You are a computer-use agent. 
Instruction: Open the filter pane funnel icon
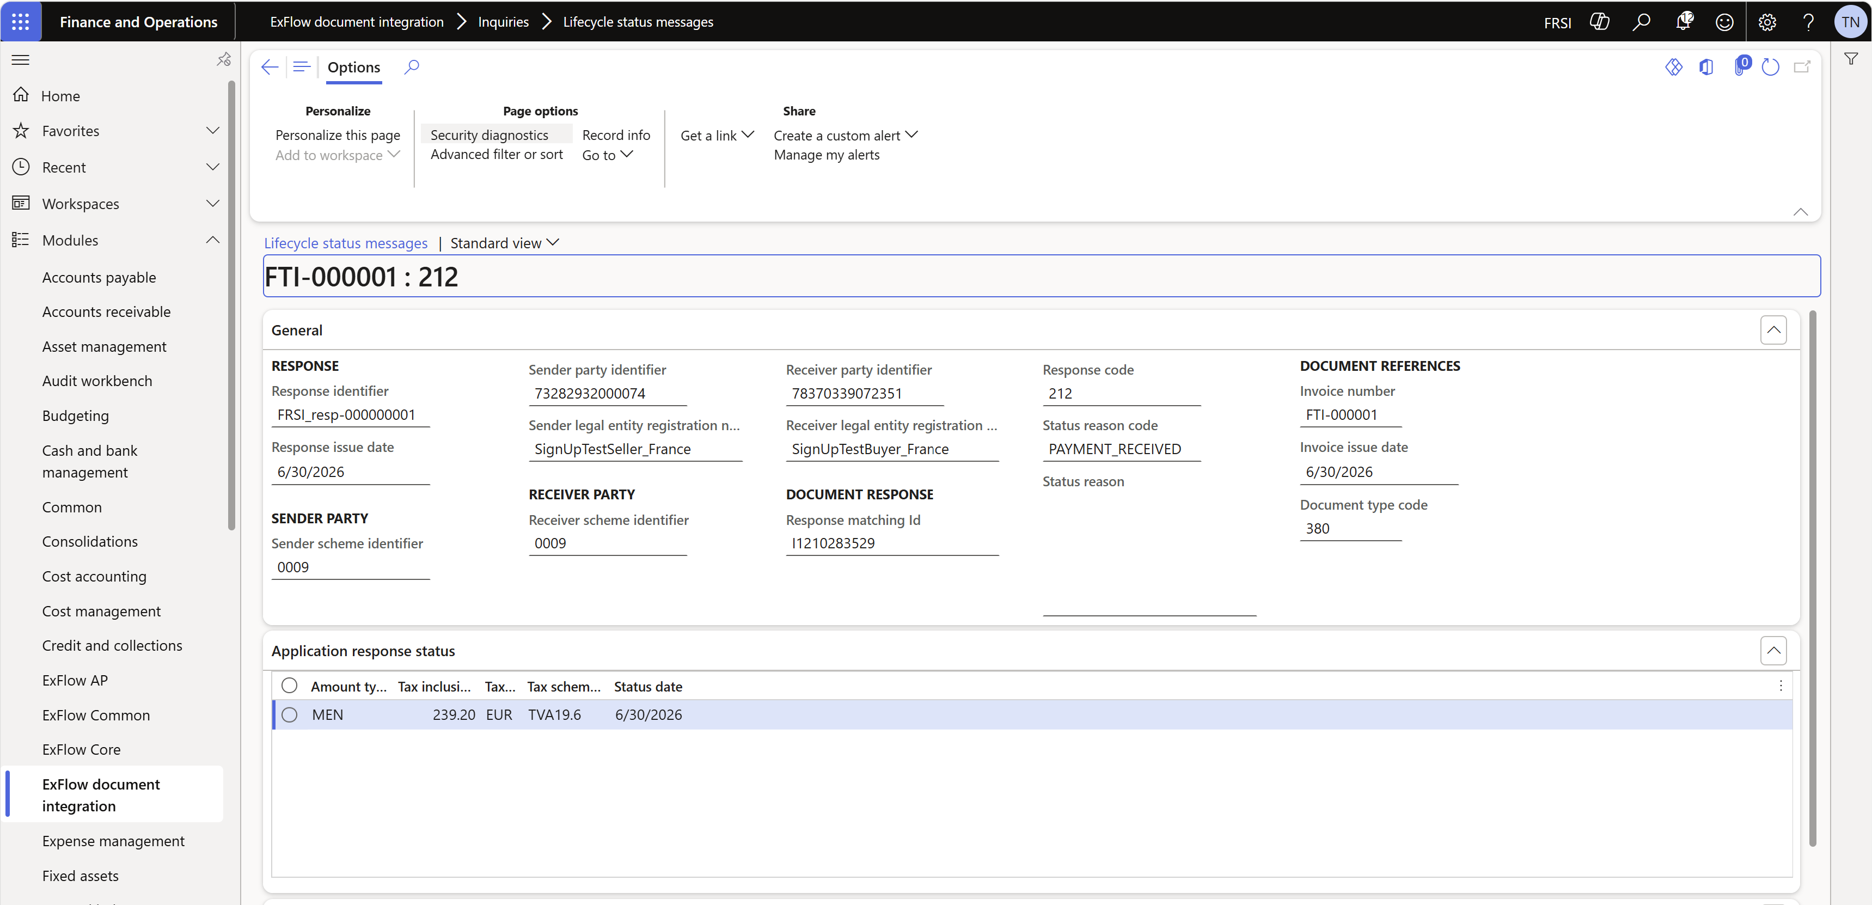1851,59
